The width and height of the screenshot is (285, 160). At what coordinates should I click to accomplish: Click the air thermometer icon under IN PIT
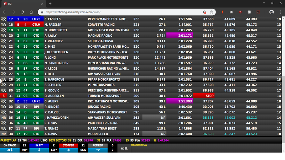tap(39, 150)
